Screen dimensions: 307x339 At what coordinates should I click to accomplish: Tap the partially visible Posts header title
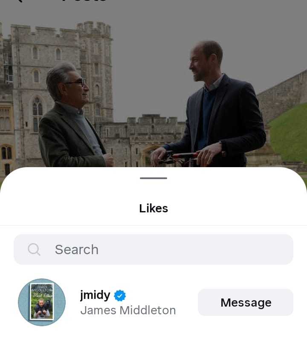coord(85,1)
